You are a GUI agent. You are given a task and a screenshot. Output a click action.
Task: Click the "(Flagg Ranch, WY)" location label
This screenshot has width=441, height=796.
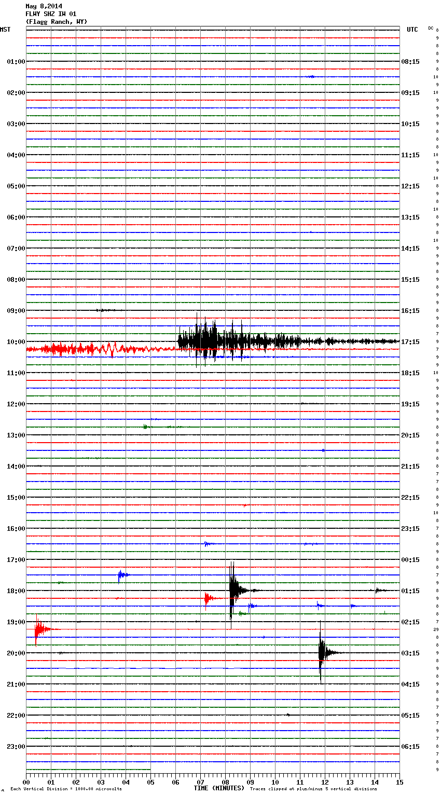tap(57, 22)
